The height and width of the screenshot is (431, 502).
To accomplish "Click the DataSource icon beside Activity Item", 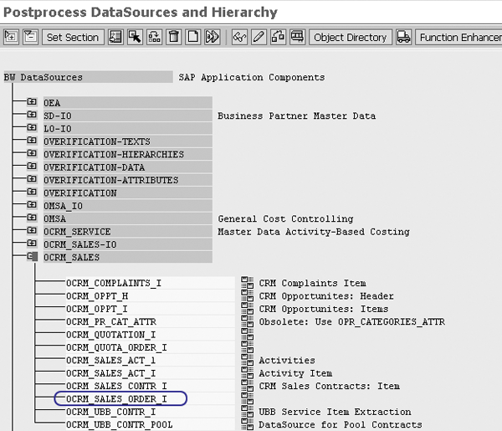I will (x=247, y=372).
